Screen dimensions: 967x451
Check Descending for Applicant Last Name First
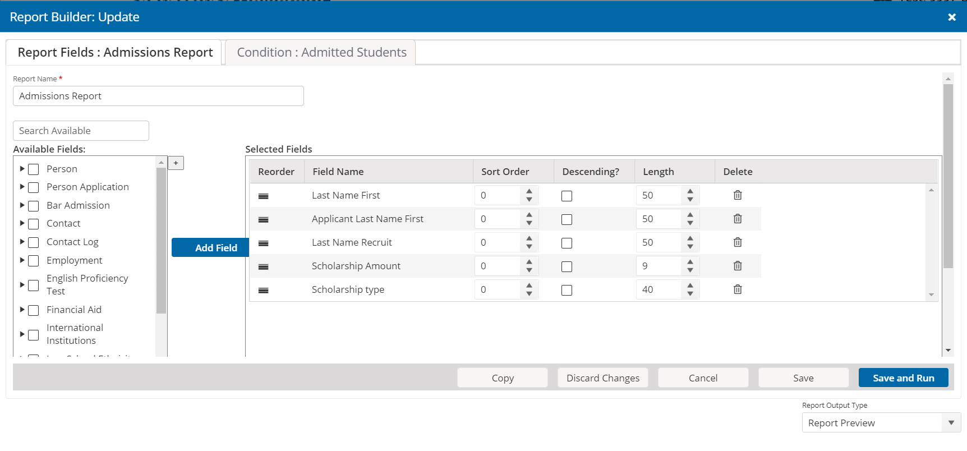coord(567,219)
